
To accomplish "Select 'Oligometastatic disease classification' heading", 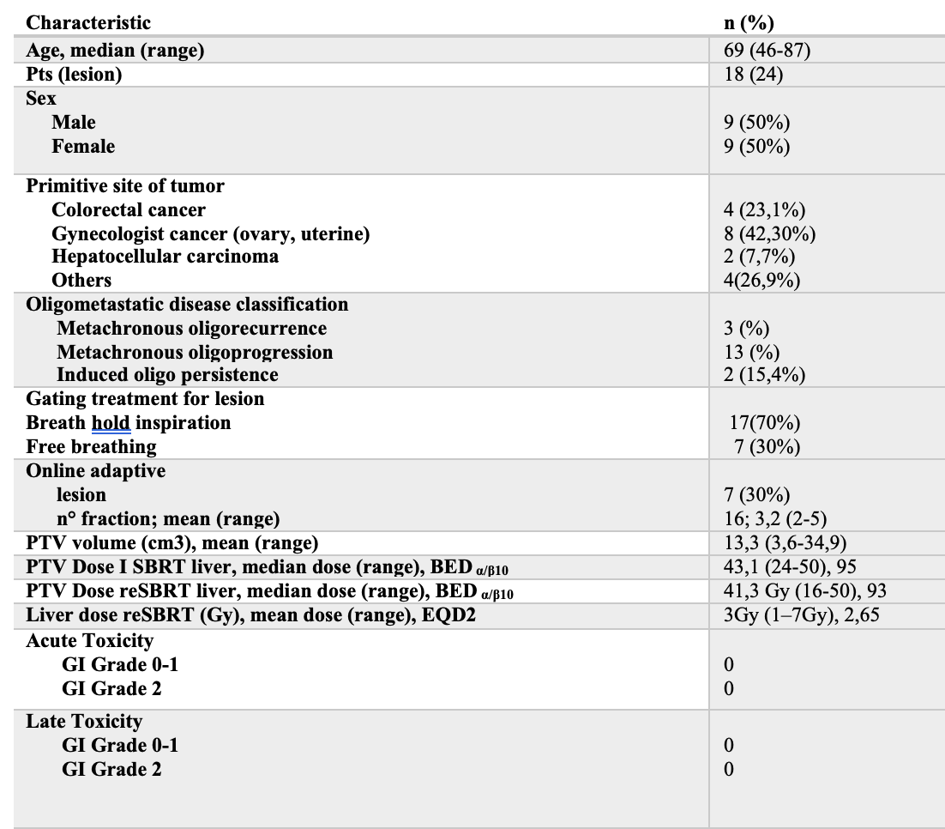I will click(x=187, y=304).
